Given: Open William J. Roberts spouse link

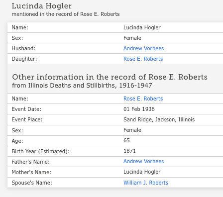Looking at the screenshot, I should [x=146, y=183].
